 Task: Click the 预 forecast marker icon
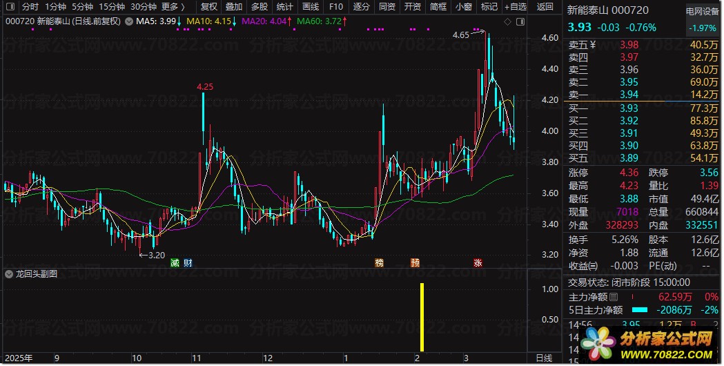point(415,263)
